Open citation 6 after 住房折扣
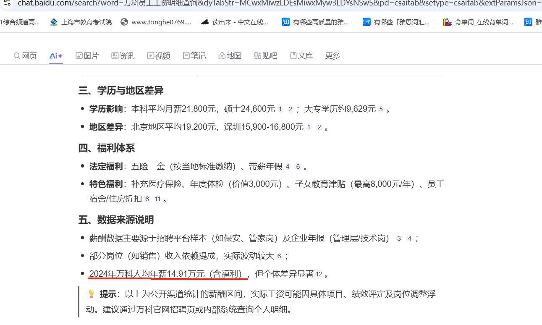Screen dimensions: 542x325 pyautogui.click(x=147, y=199)
